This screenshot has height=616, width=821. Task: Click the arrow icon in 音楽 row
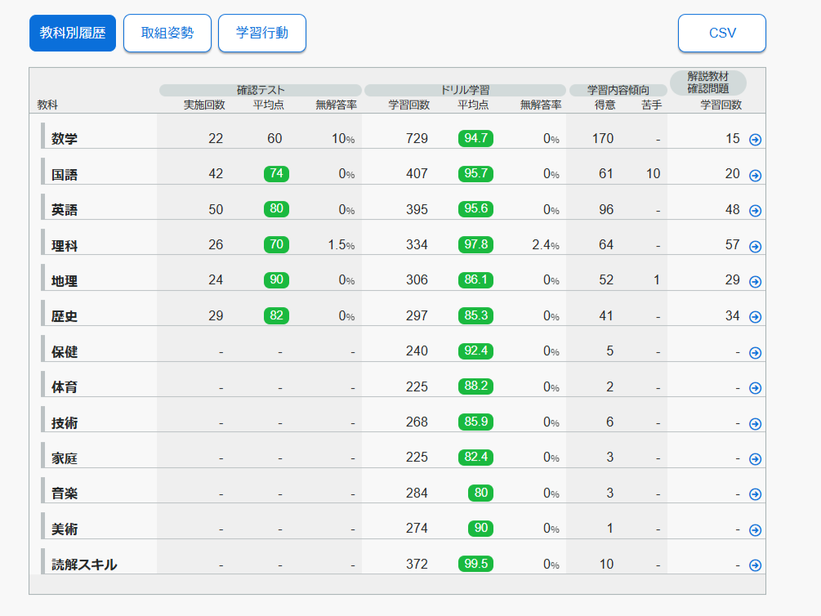[755, 494]
